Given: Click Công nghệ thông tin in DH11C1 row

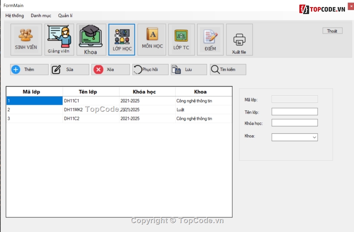Looking at the screenshot, I should click(x=203, y=101).
